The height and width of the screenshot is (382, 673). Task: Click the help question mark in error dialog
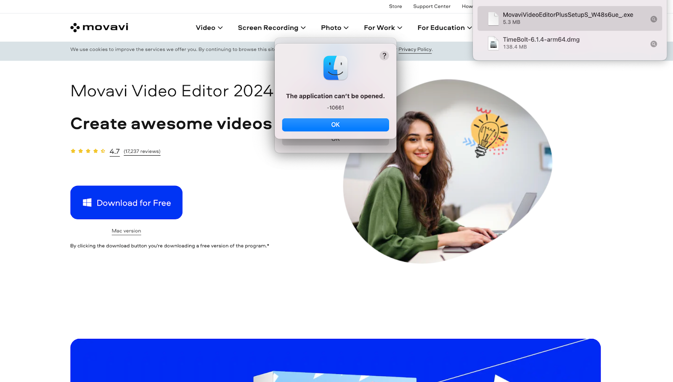click(384, 55)
